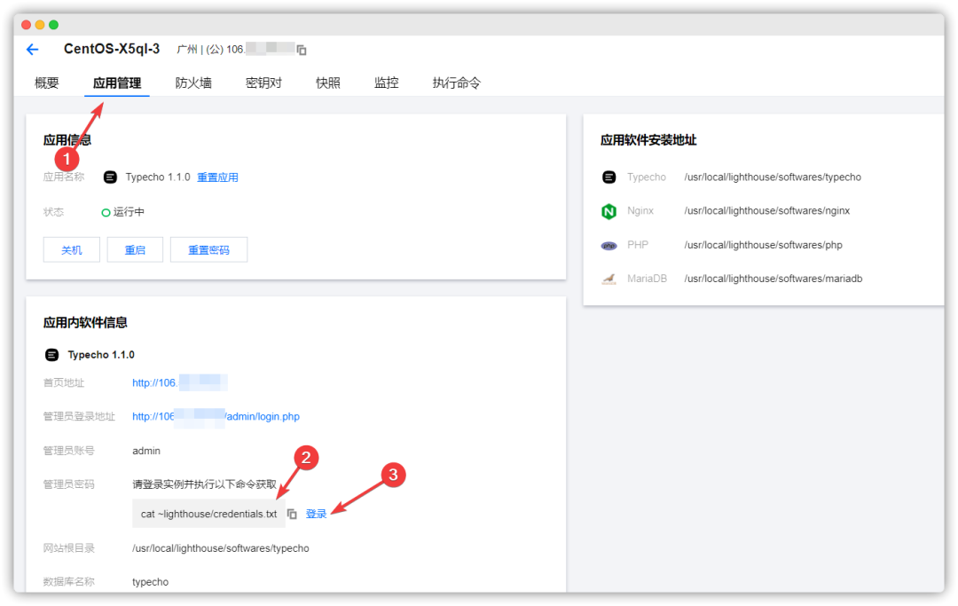The width and height of the screenshot is (958, 606).
Task: Click the macOS green zoom button
Action: pyautogui.click(x=54, y=25)
